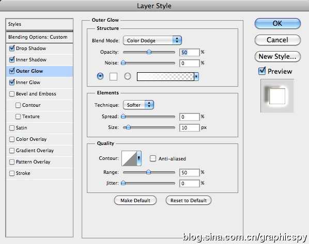Open the New Style dialog
This screenshot has height=244, width=309.
tap(277, 56)
